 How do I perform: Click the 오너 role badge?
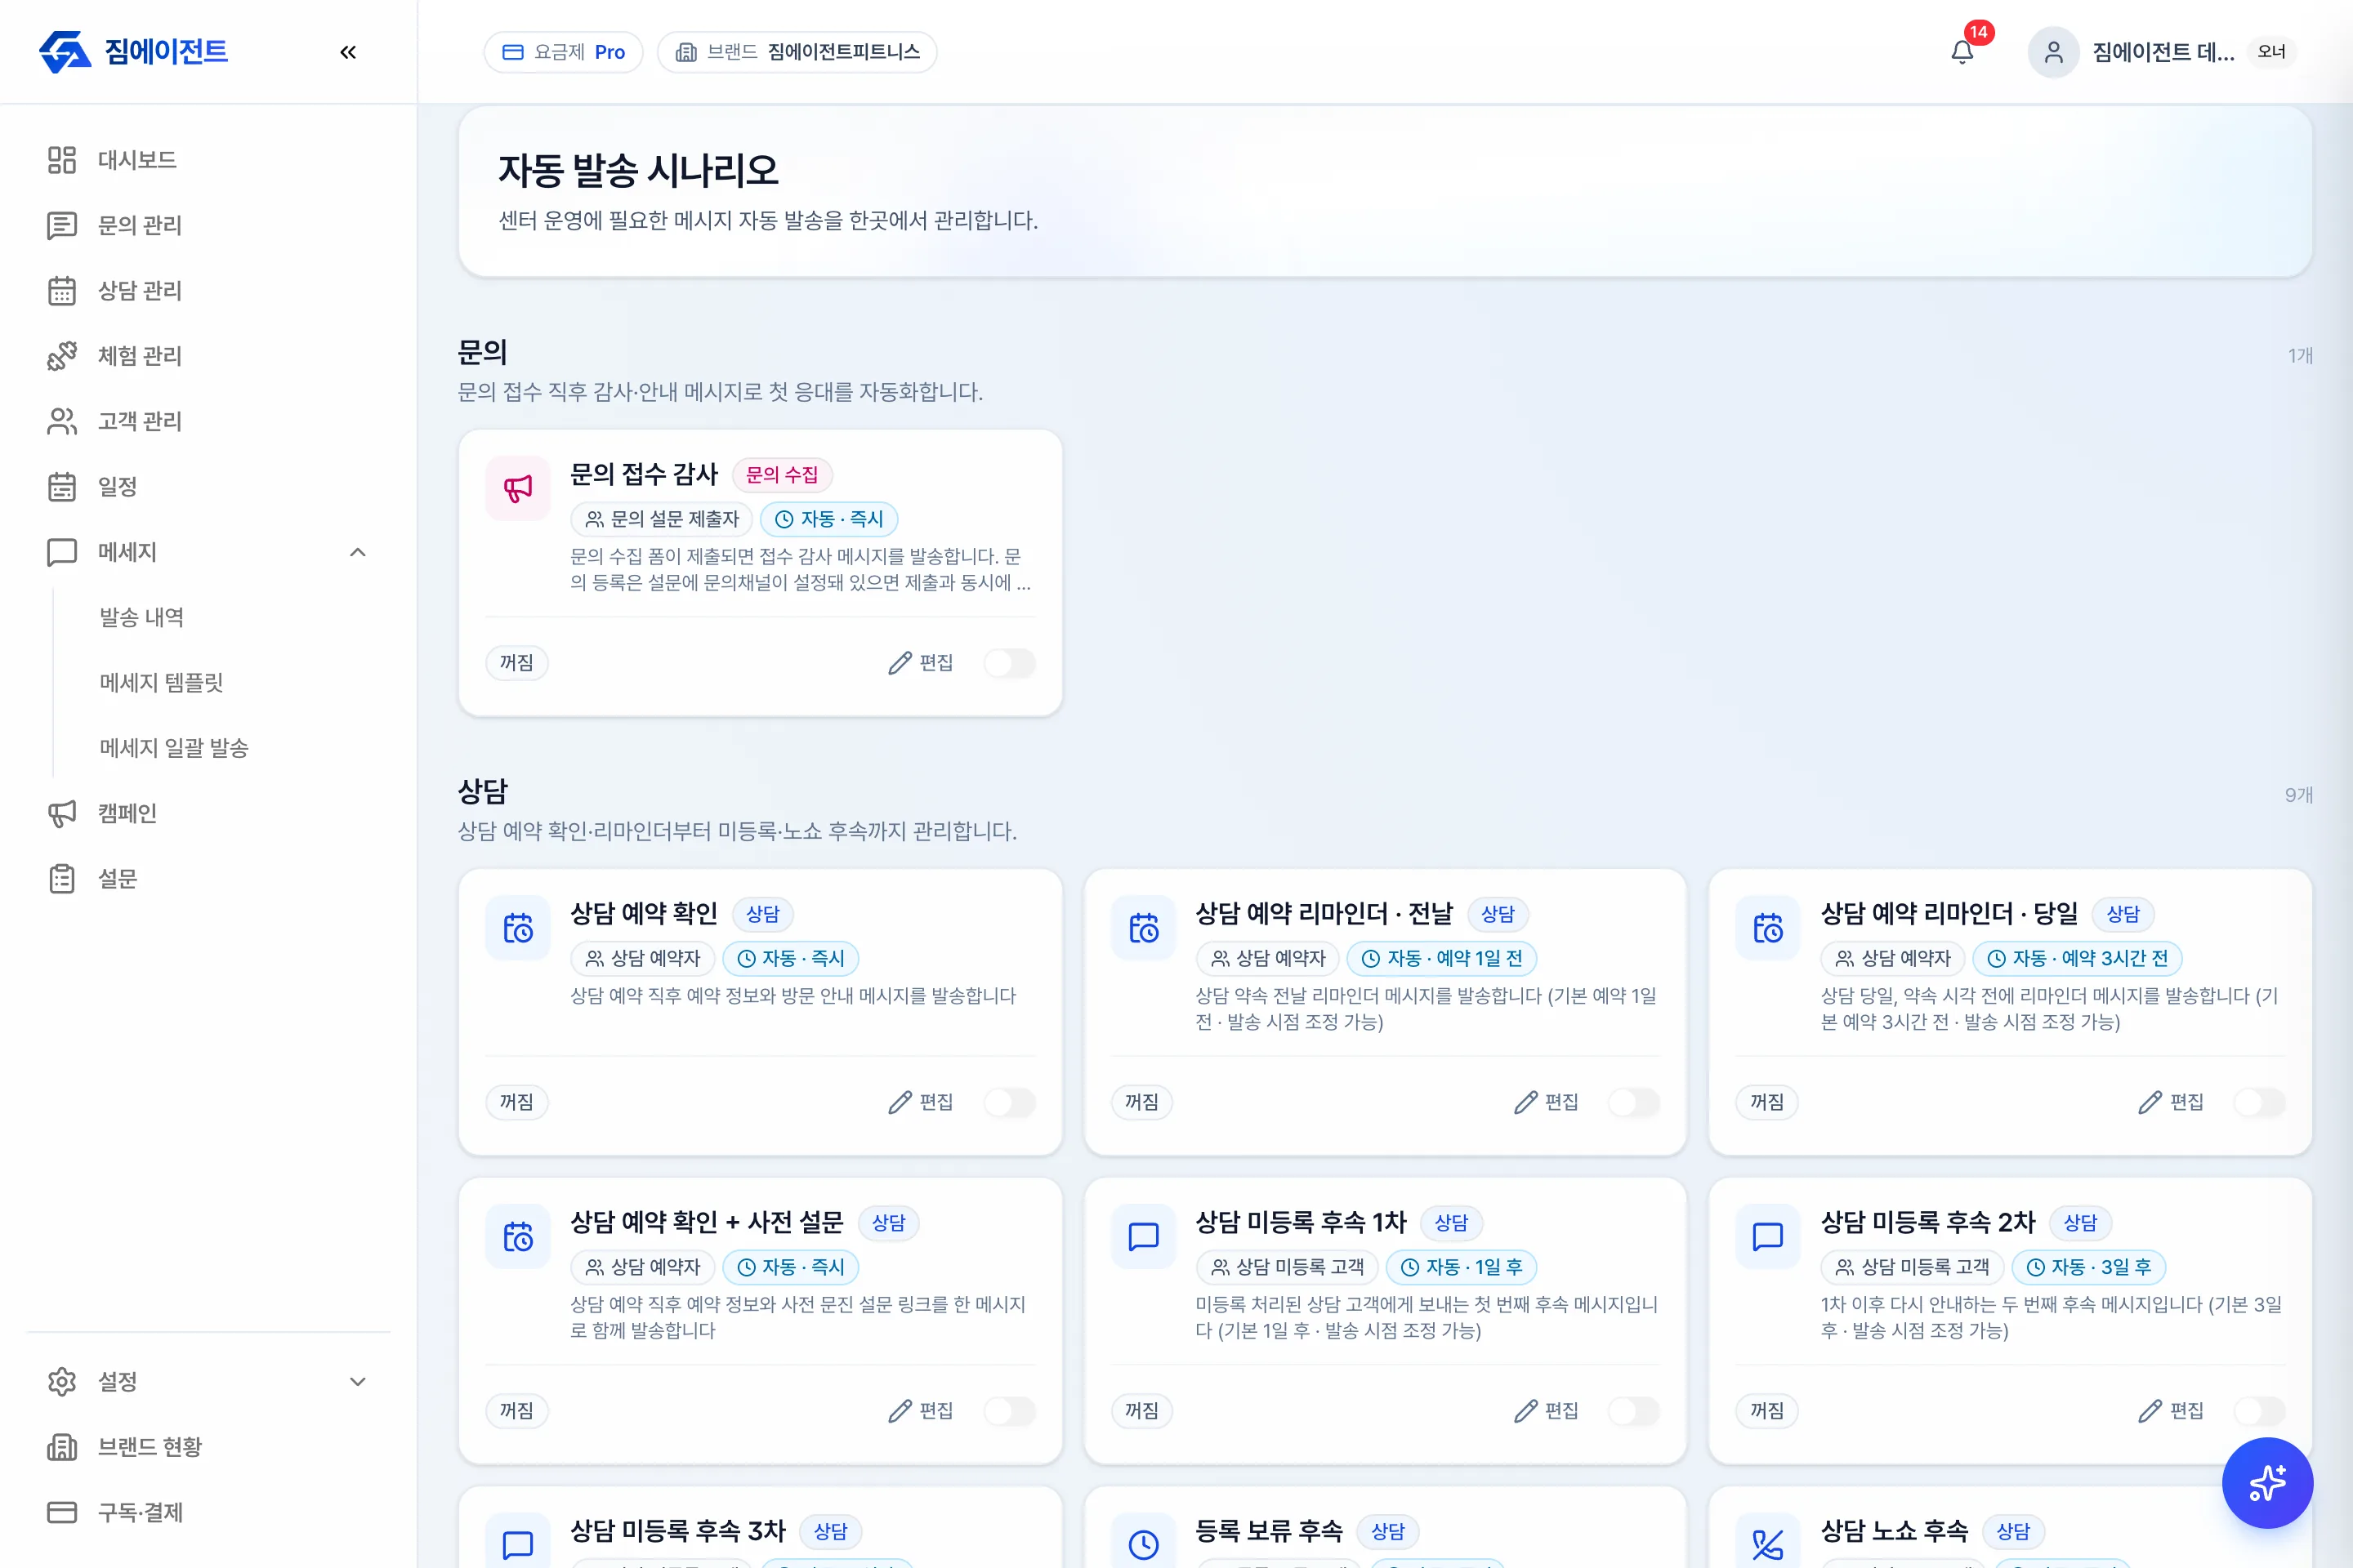[2271, 52]
